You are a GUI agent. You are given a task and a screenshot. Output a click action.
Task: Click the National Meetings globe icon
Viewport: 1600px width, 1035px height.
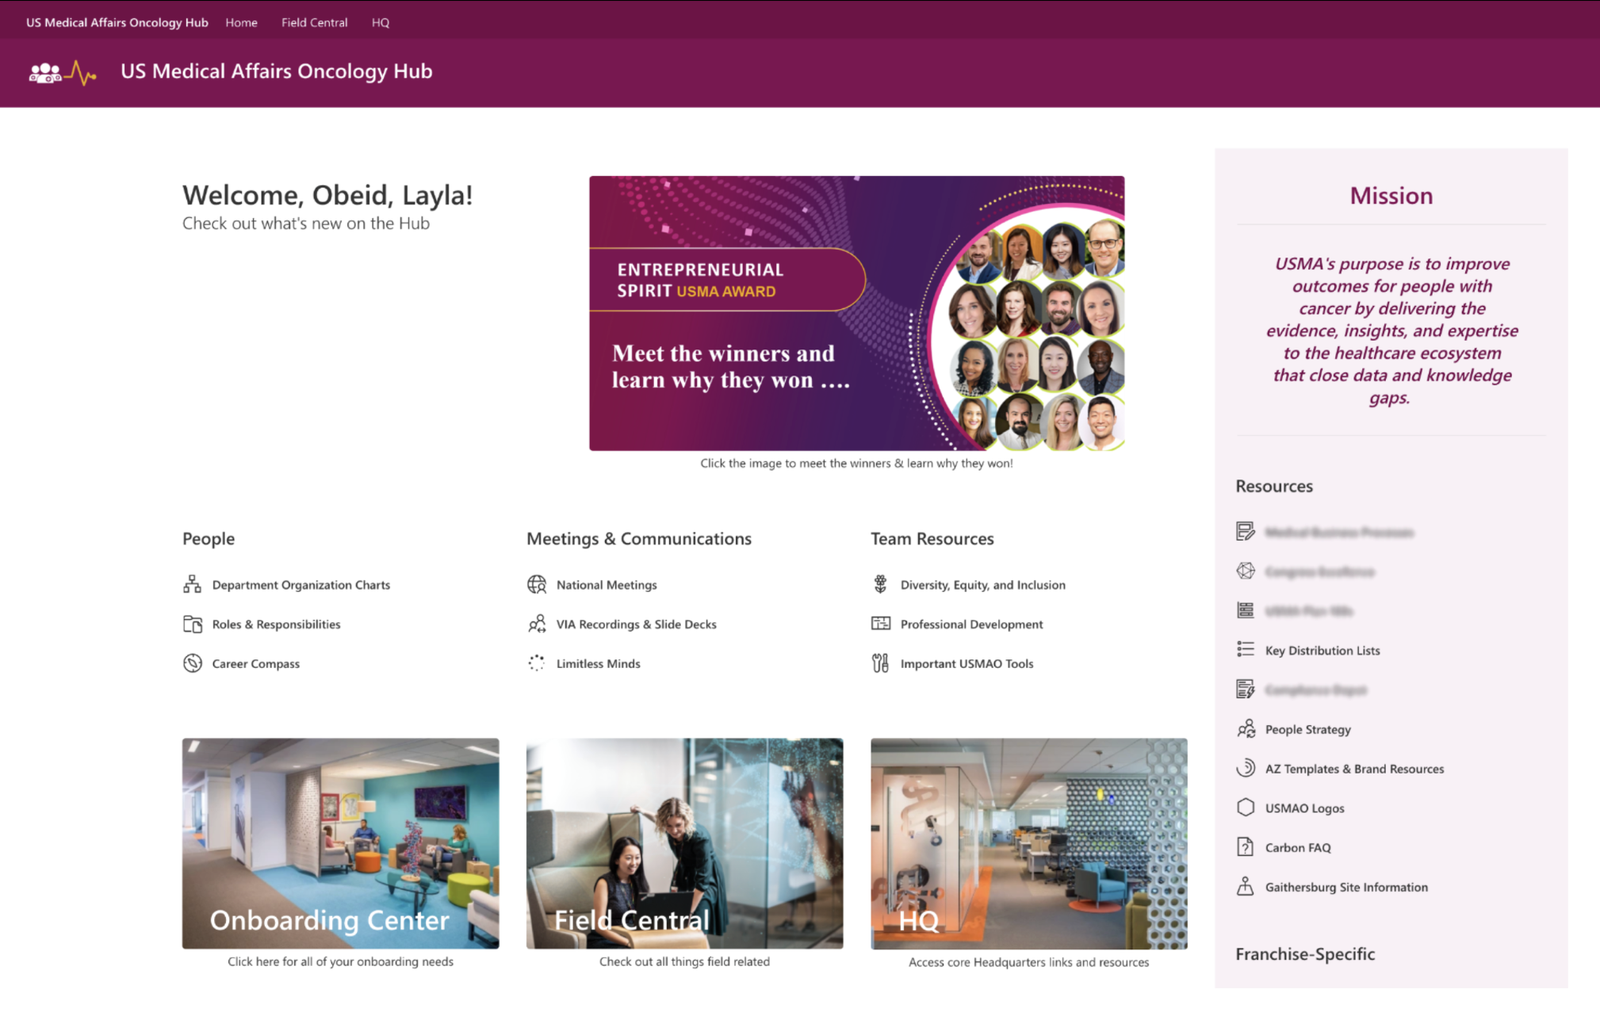(x=537, y=585)
